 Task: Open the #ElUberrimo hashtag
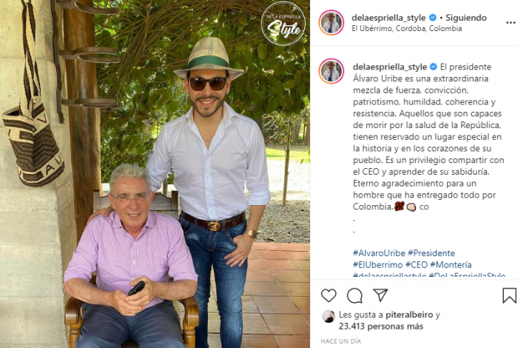point(377,265)
